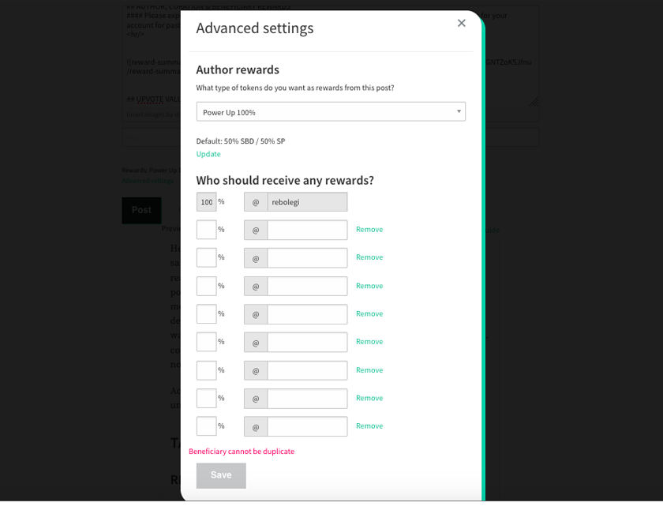Screen dimensions: 663x510
Task: Remove the third empty beneficiary row
Action: [x=369, y=286]
